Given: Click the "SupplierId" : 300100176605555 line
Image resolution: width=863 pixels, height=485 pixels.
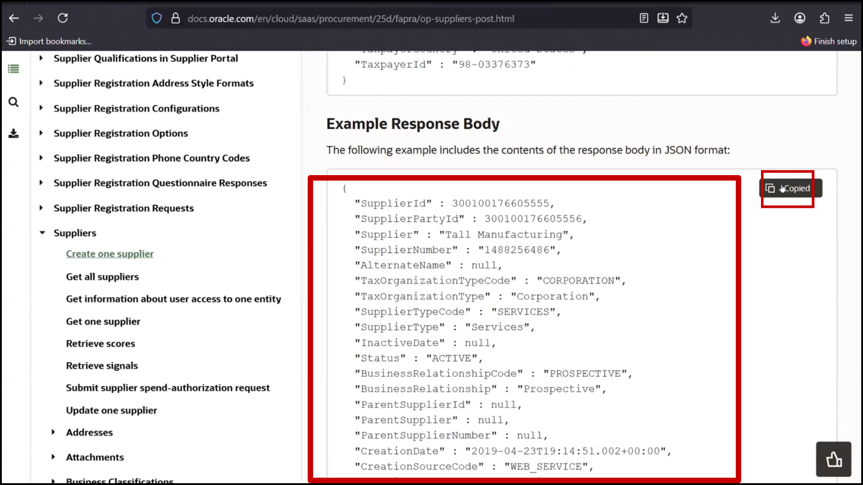Looking at the screenshot, I should click(x=454, y=203).
